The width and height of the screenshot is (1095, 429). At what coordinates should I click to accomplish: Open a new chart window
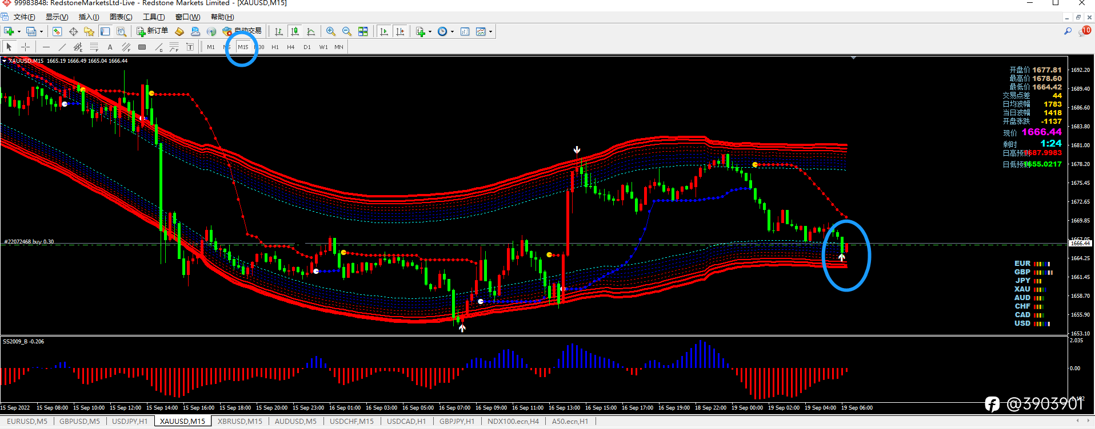point(9,31)
